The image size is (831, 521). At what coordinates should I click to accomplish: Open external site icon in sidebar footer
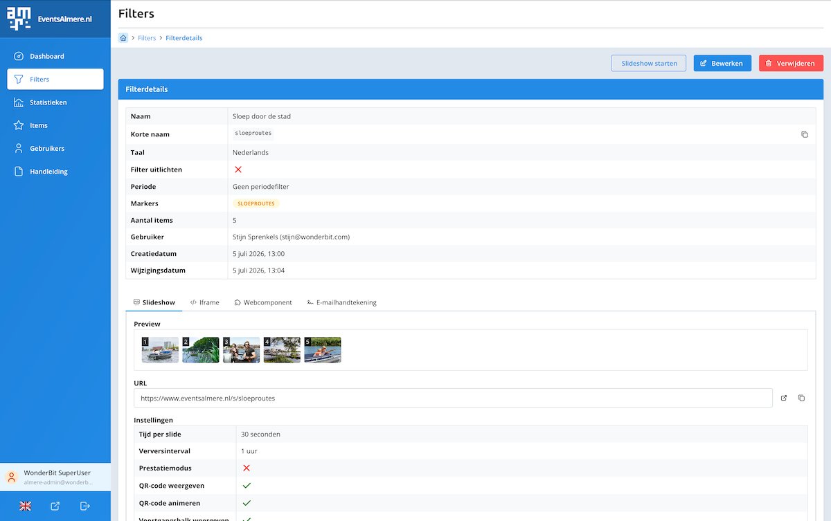(55, 506)
